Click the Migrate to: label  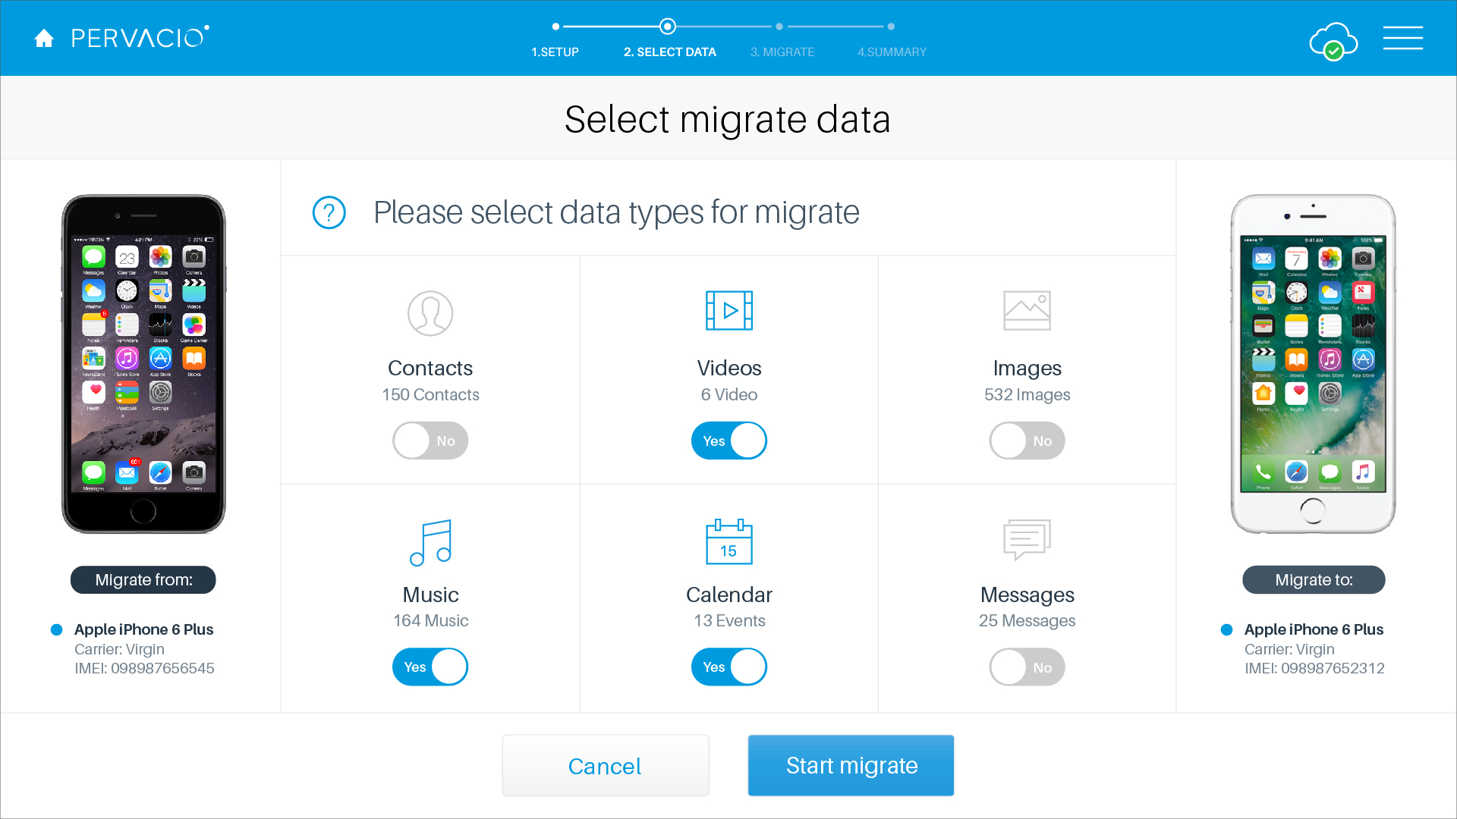[x=1314, y=580]
